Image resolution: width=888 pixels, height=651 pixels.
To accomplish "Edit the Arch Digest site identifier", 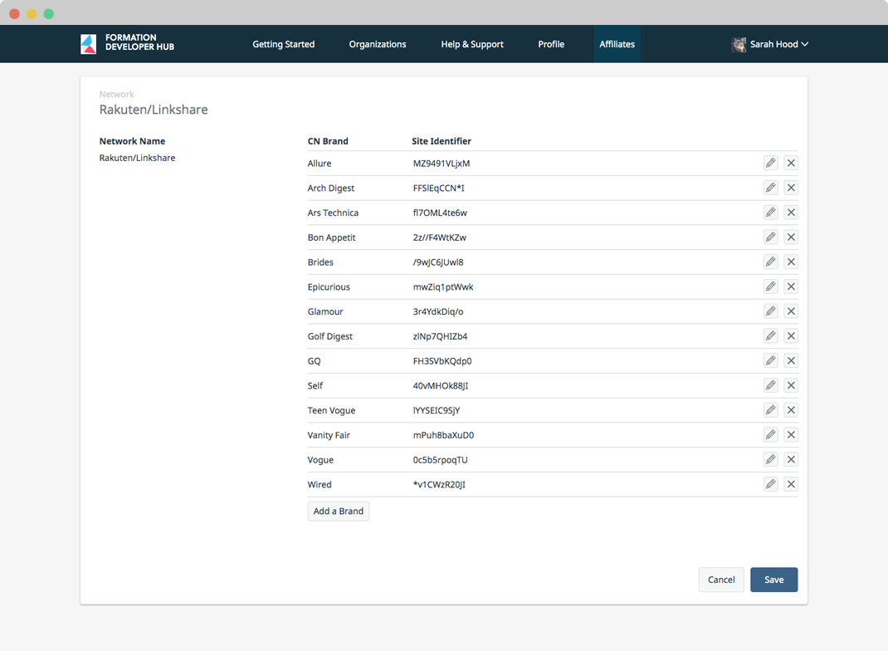I will [x=770, y=188].
